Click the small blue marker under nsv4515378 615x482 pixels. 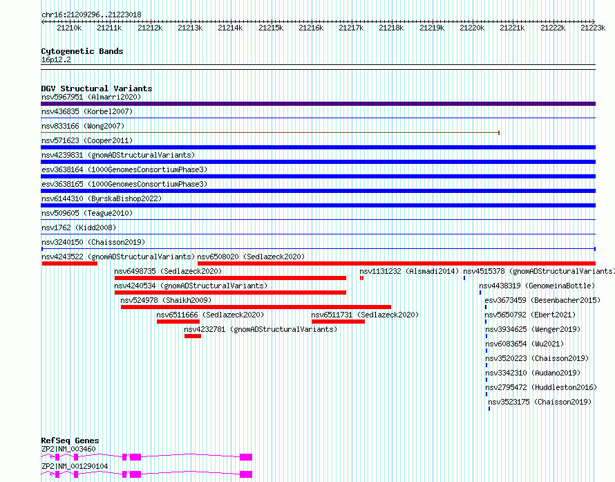(464, 278)
